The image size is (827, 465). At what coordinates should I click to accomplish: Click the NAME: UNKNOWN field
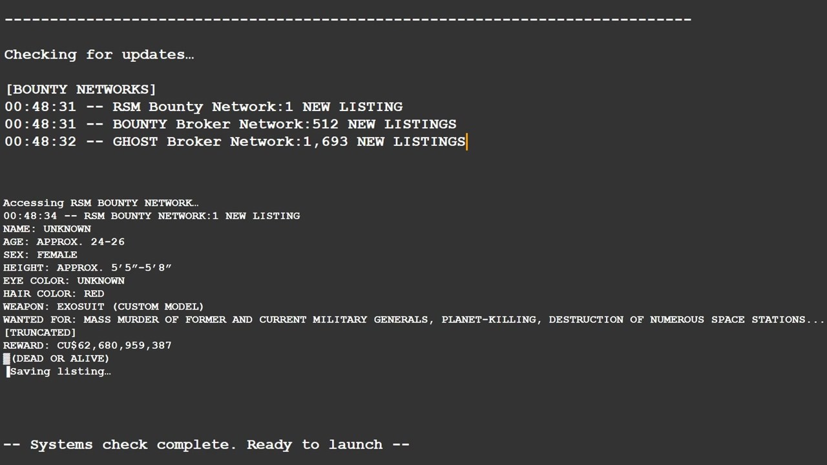[47, 229]
